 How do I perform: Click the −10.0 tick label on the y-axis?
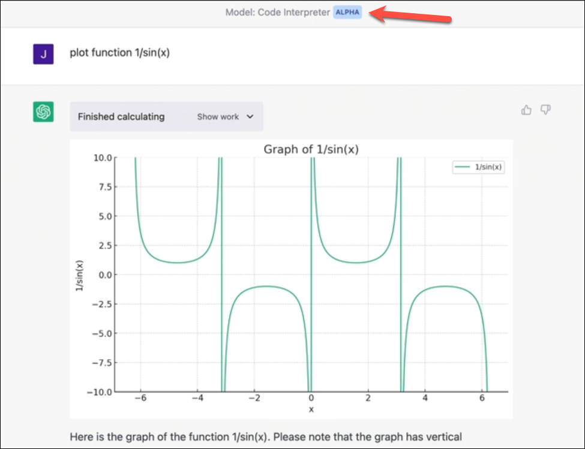click(x=100, y=392)
